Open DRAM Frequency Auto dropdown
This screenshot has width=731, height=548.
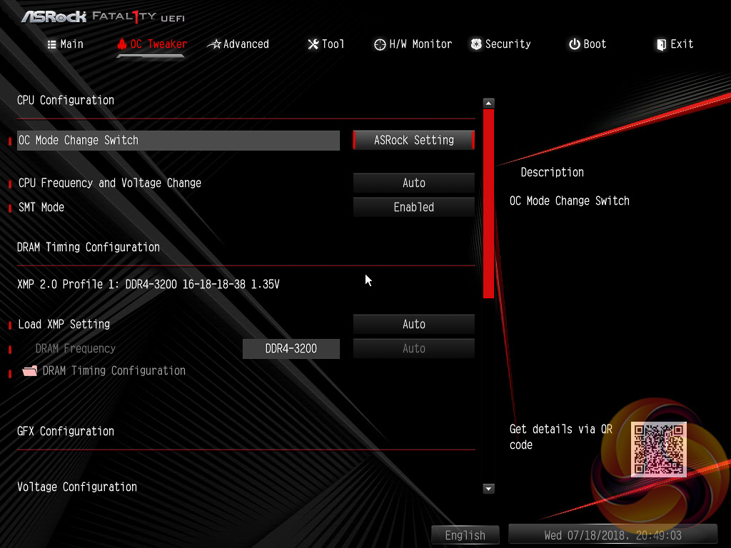click(414, 348)
